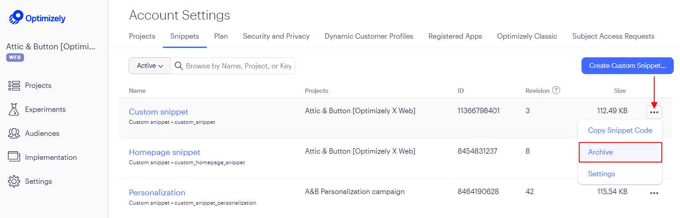The width and height of the screenshot is (680, 218).
Task: Switch to the Security and Privacy tab
Action: pyautogui.click(x=276, y=36)
